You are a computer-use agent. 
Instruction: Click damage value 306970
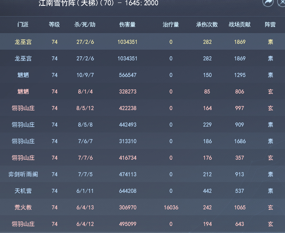tap(127, 207)
